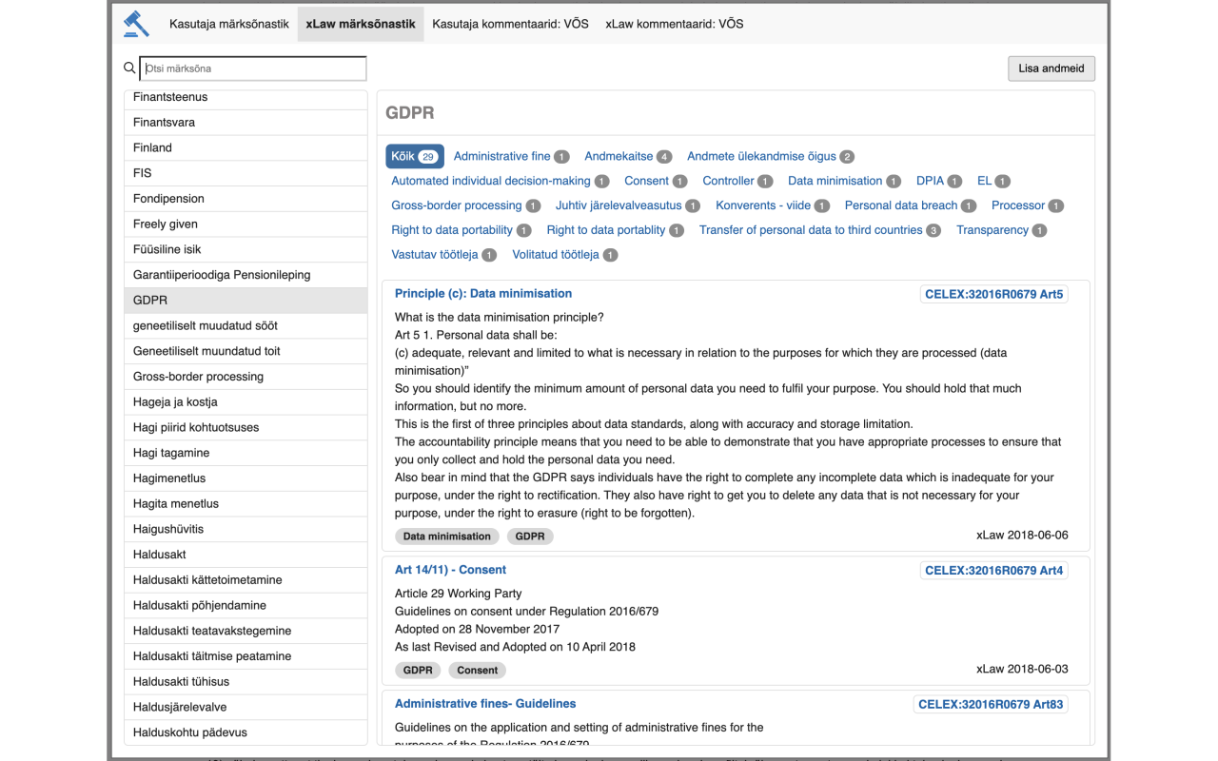Open Haldusakti tühisus keyword
This screenshot has width=1218, height=761.
[246, 682]
